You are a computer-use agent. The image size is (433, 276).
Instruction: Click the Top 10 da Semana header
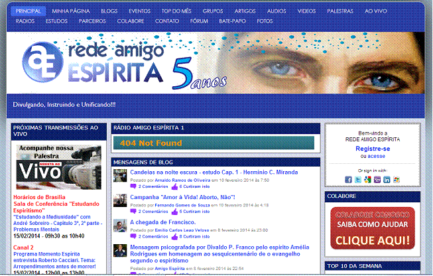click(x=373, y=266)
